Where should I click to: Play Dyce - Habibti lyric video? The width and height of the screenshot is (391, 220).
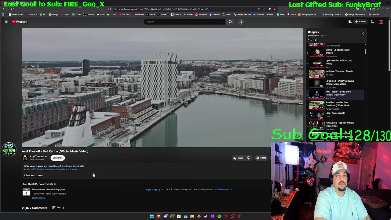click(335, 63)
